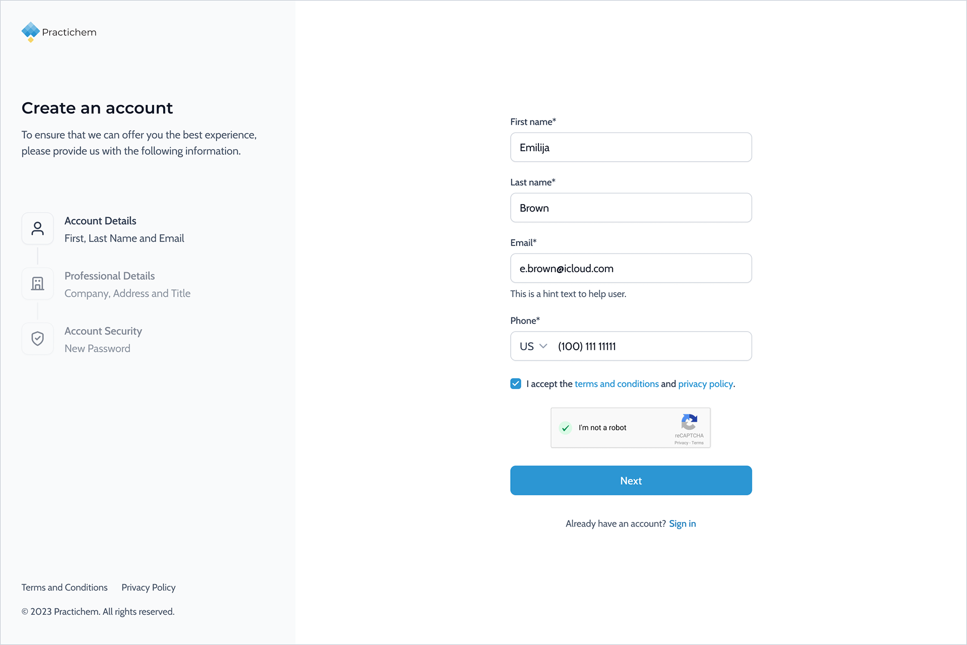
Task: Click the Practichem diamond logo icon
Action: [x=30, y=32]
